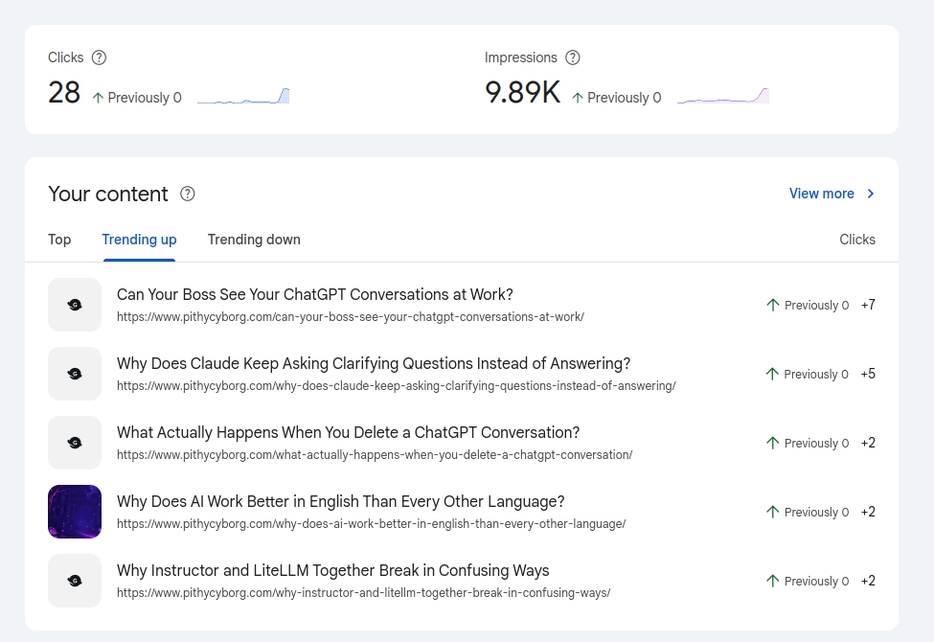Open the View more link
The image size is (934, 642).
tap(821, 194)
